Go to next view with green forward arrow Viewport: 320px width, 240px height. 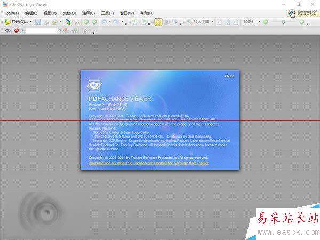[x=94, y=22]
